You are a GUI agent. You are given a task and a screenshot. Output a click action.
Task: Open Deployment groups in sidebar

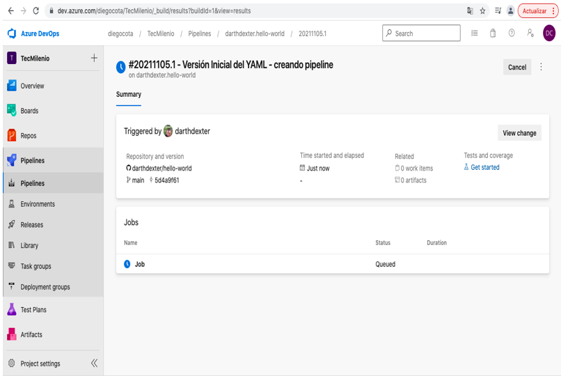click(53, 287)
